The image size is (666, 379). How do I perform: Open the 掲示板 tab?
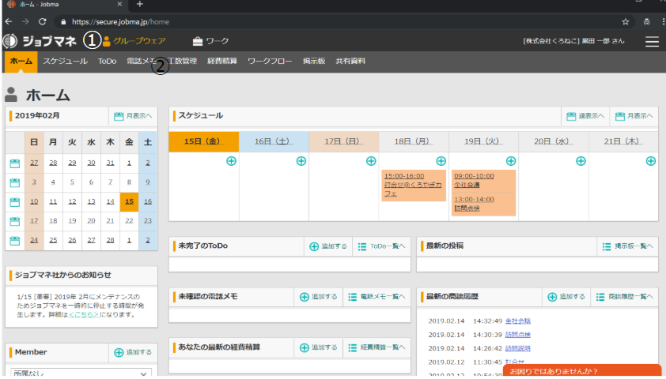[x=314, y=62]
